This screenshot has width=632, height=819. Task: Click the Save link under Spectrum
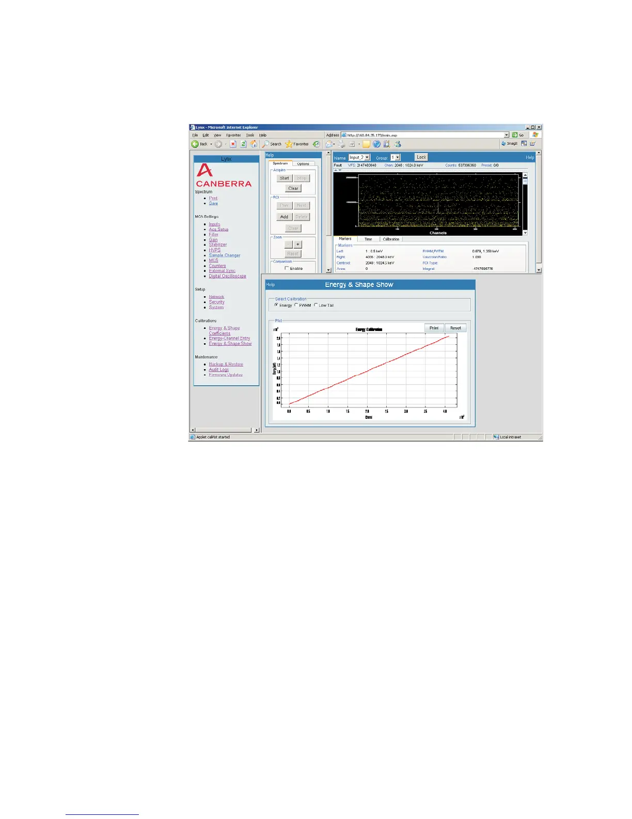(213, 203)
